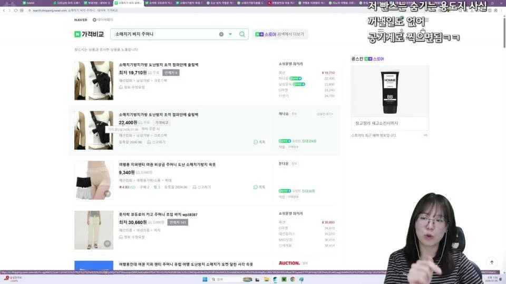This screenshot has height=284, width=506.
Task: Open the Chrome icon in the taskbar
Action: coord(293,279)
